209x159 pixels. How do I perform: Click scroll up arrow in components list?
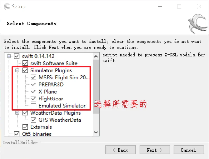[96, 56]
